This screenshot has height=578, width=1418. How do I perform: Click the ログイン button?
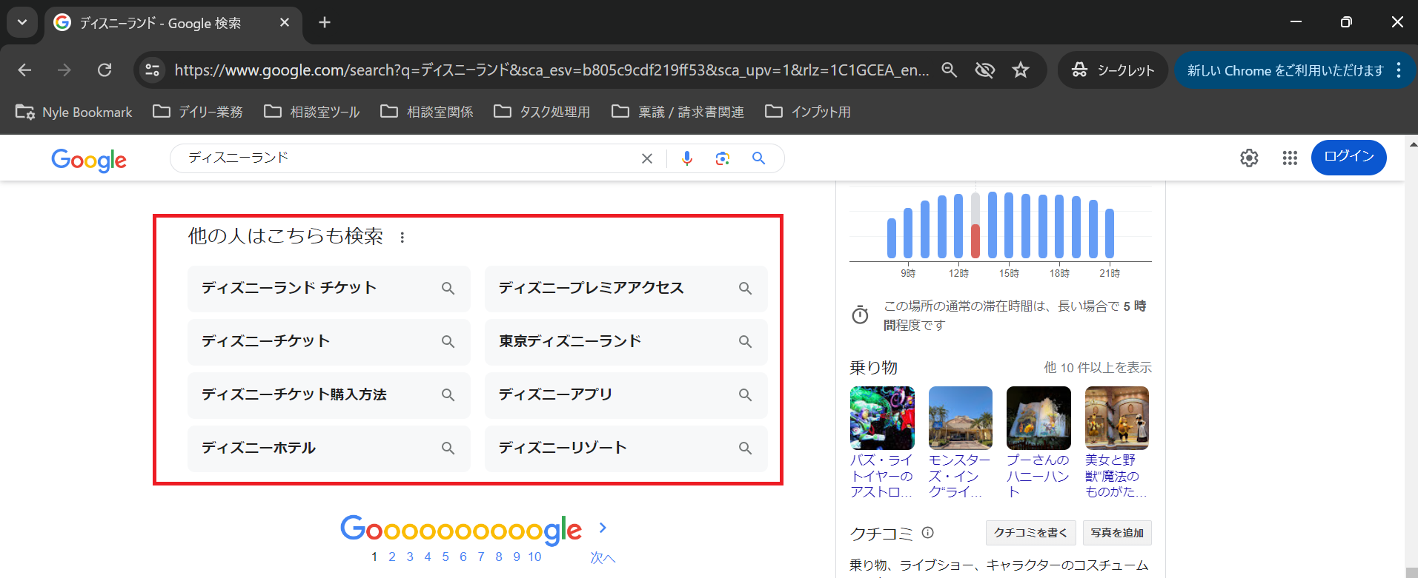1348,157
